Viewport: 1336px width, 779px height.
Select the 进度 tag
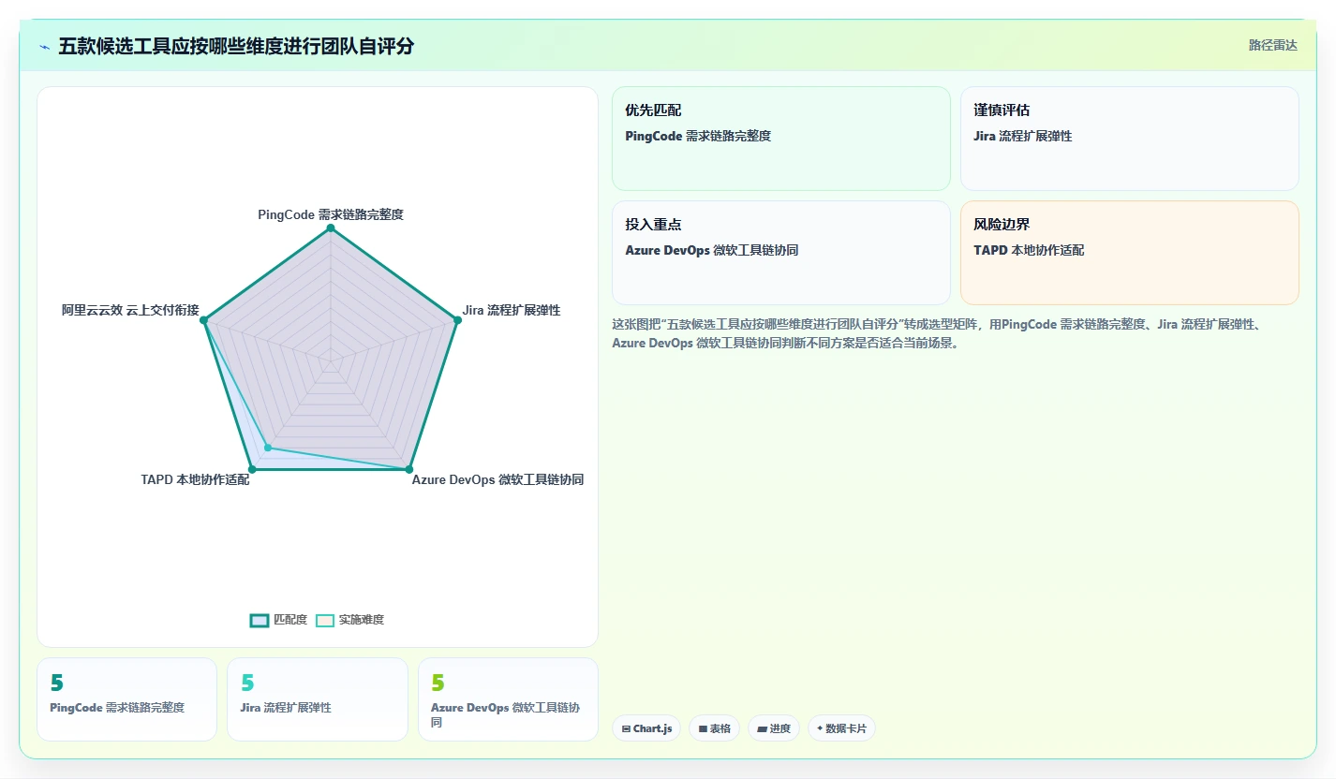774,728
